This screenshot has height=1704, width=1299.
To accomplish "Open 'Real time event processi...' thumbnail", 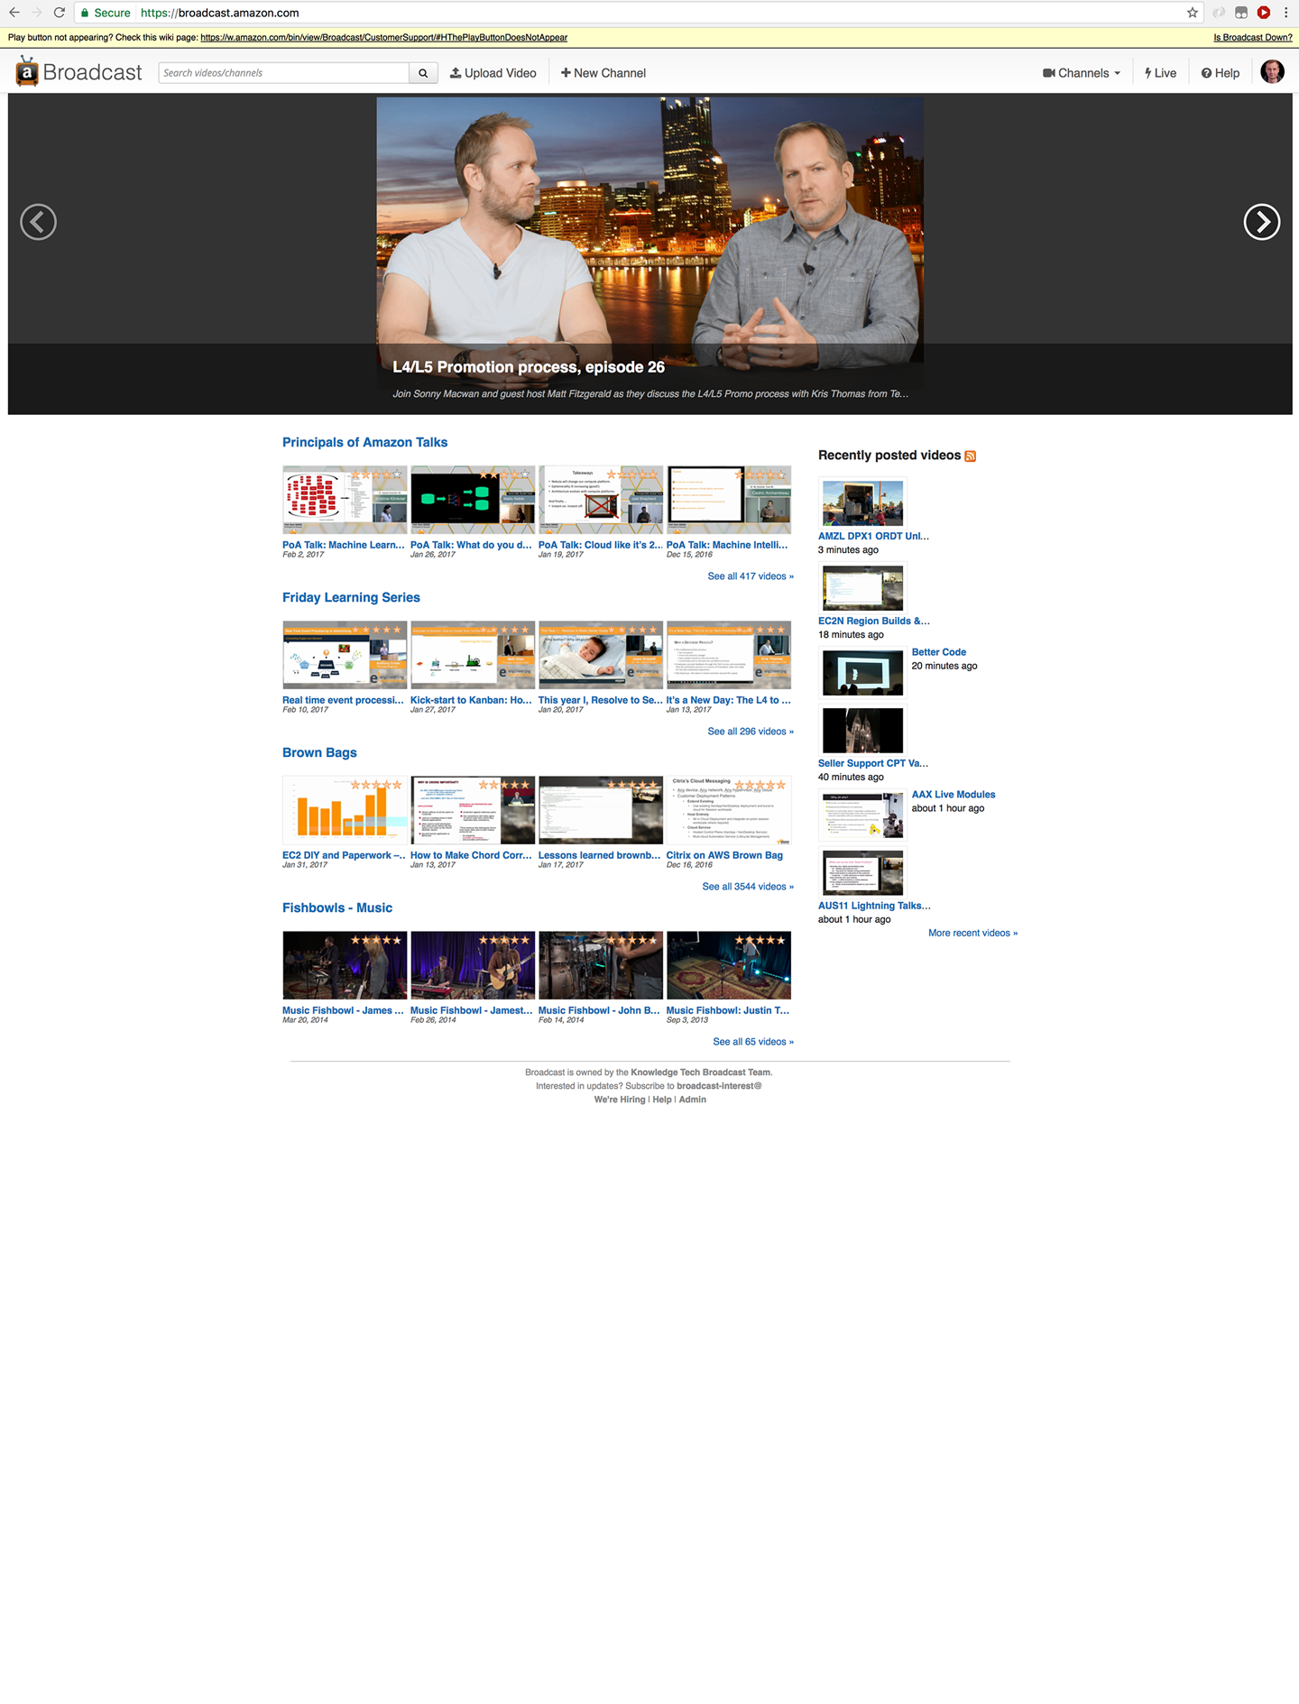I will coord(345,655).
